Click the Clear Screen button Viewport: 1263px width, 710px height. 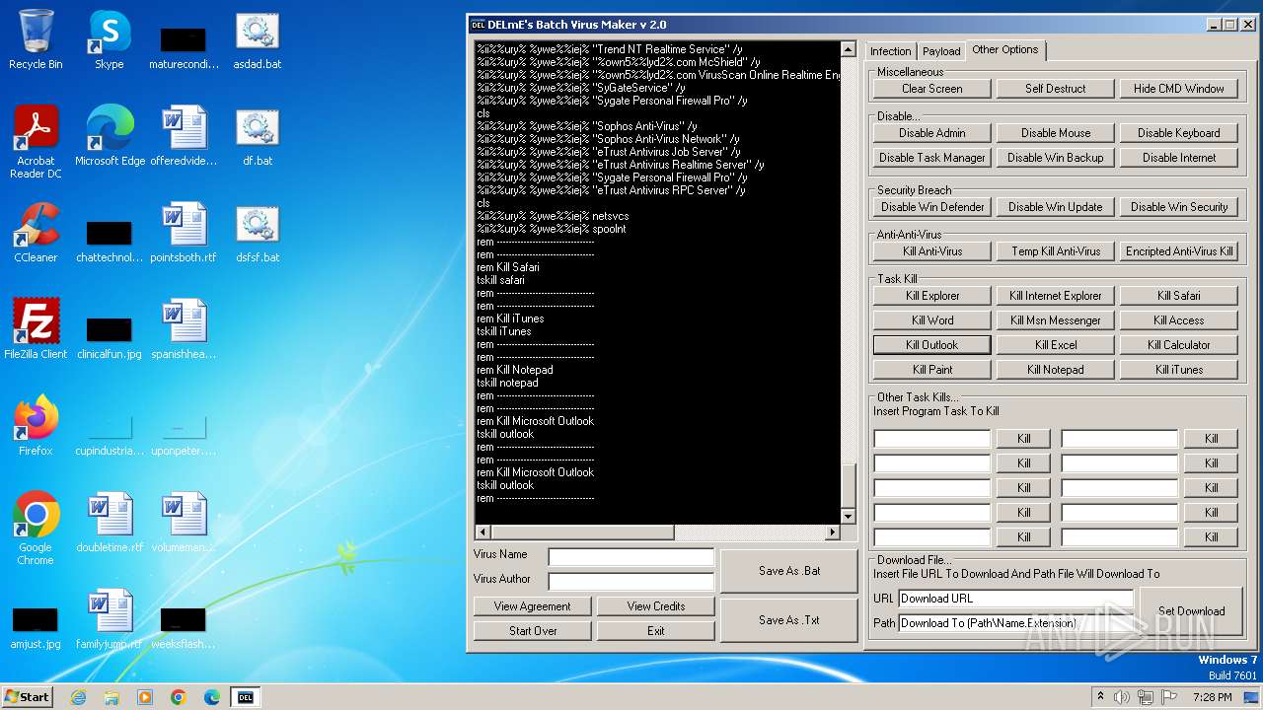(x=931, y=89)
